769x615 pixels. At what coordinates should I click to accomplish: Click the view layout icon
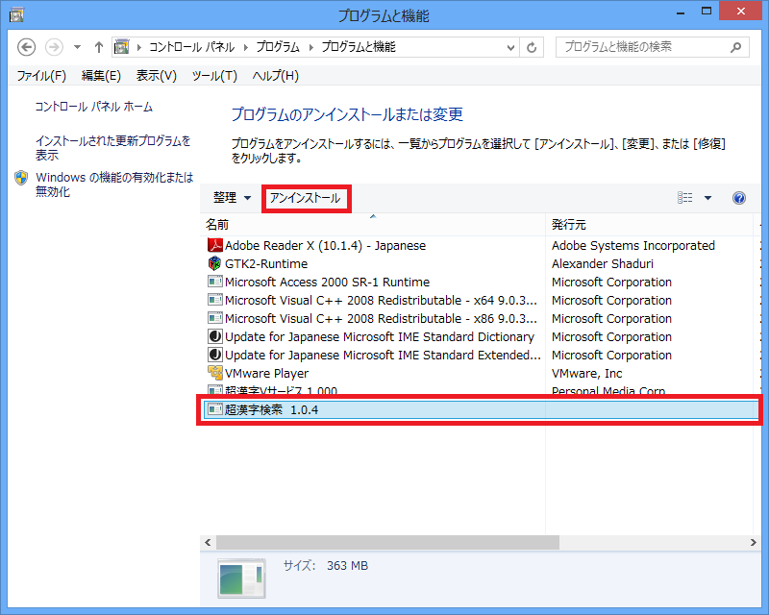pyautogui.click(x=685, y=198)
